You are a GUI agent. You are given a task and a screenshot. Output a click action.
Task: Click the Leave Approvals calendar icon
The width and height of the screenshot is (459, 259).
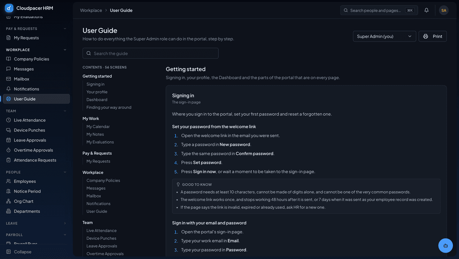point(9,140)
